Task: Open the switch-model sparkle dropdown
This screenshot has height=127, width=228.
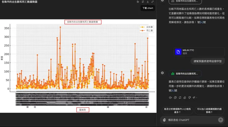Action: [x=195, y=97]
